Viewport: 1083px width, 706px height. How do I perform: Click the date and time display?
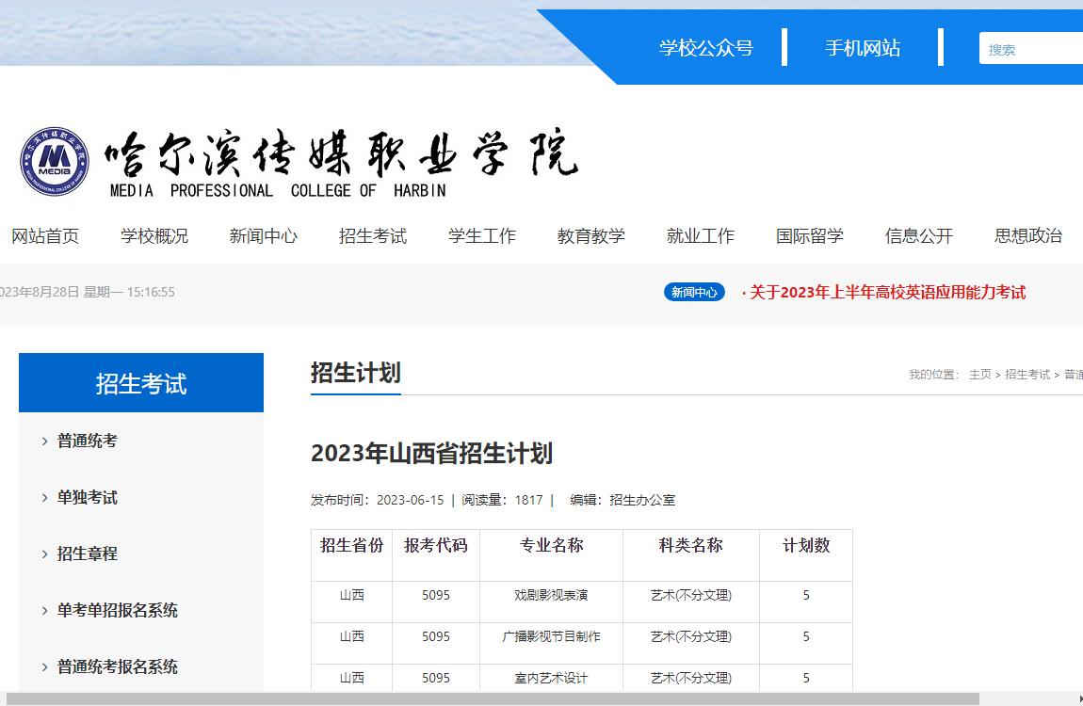point(87,292)
